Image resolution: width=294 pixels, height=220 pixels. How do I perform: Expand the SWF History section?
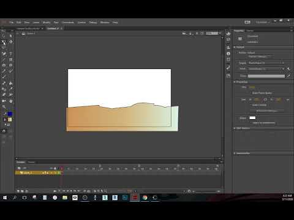click(x=235, y=128)
